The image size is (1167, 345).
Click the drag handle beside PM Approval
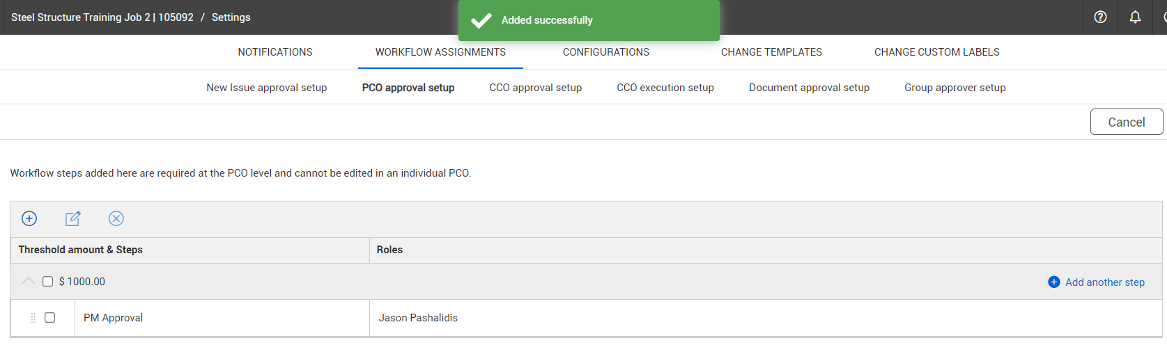click(x=33, y=318)
